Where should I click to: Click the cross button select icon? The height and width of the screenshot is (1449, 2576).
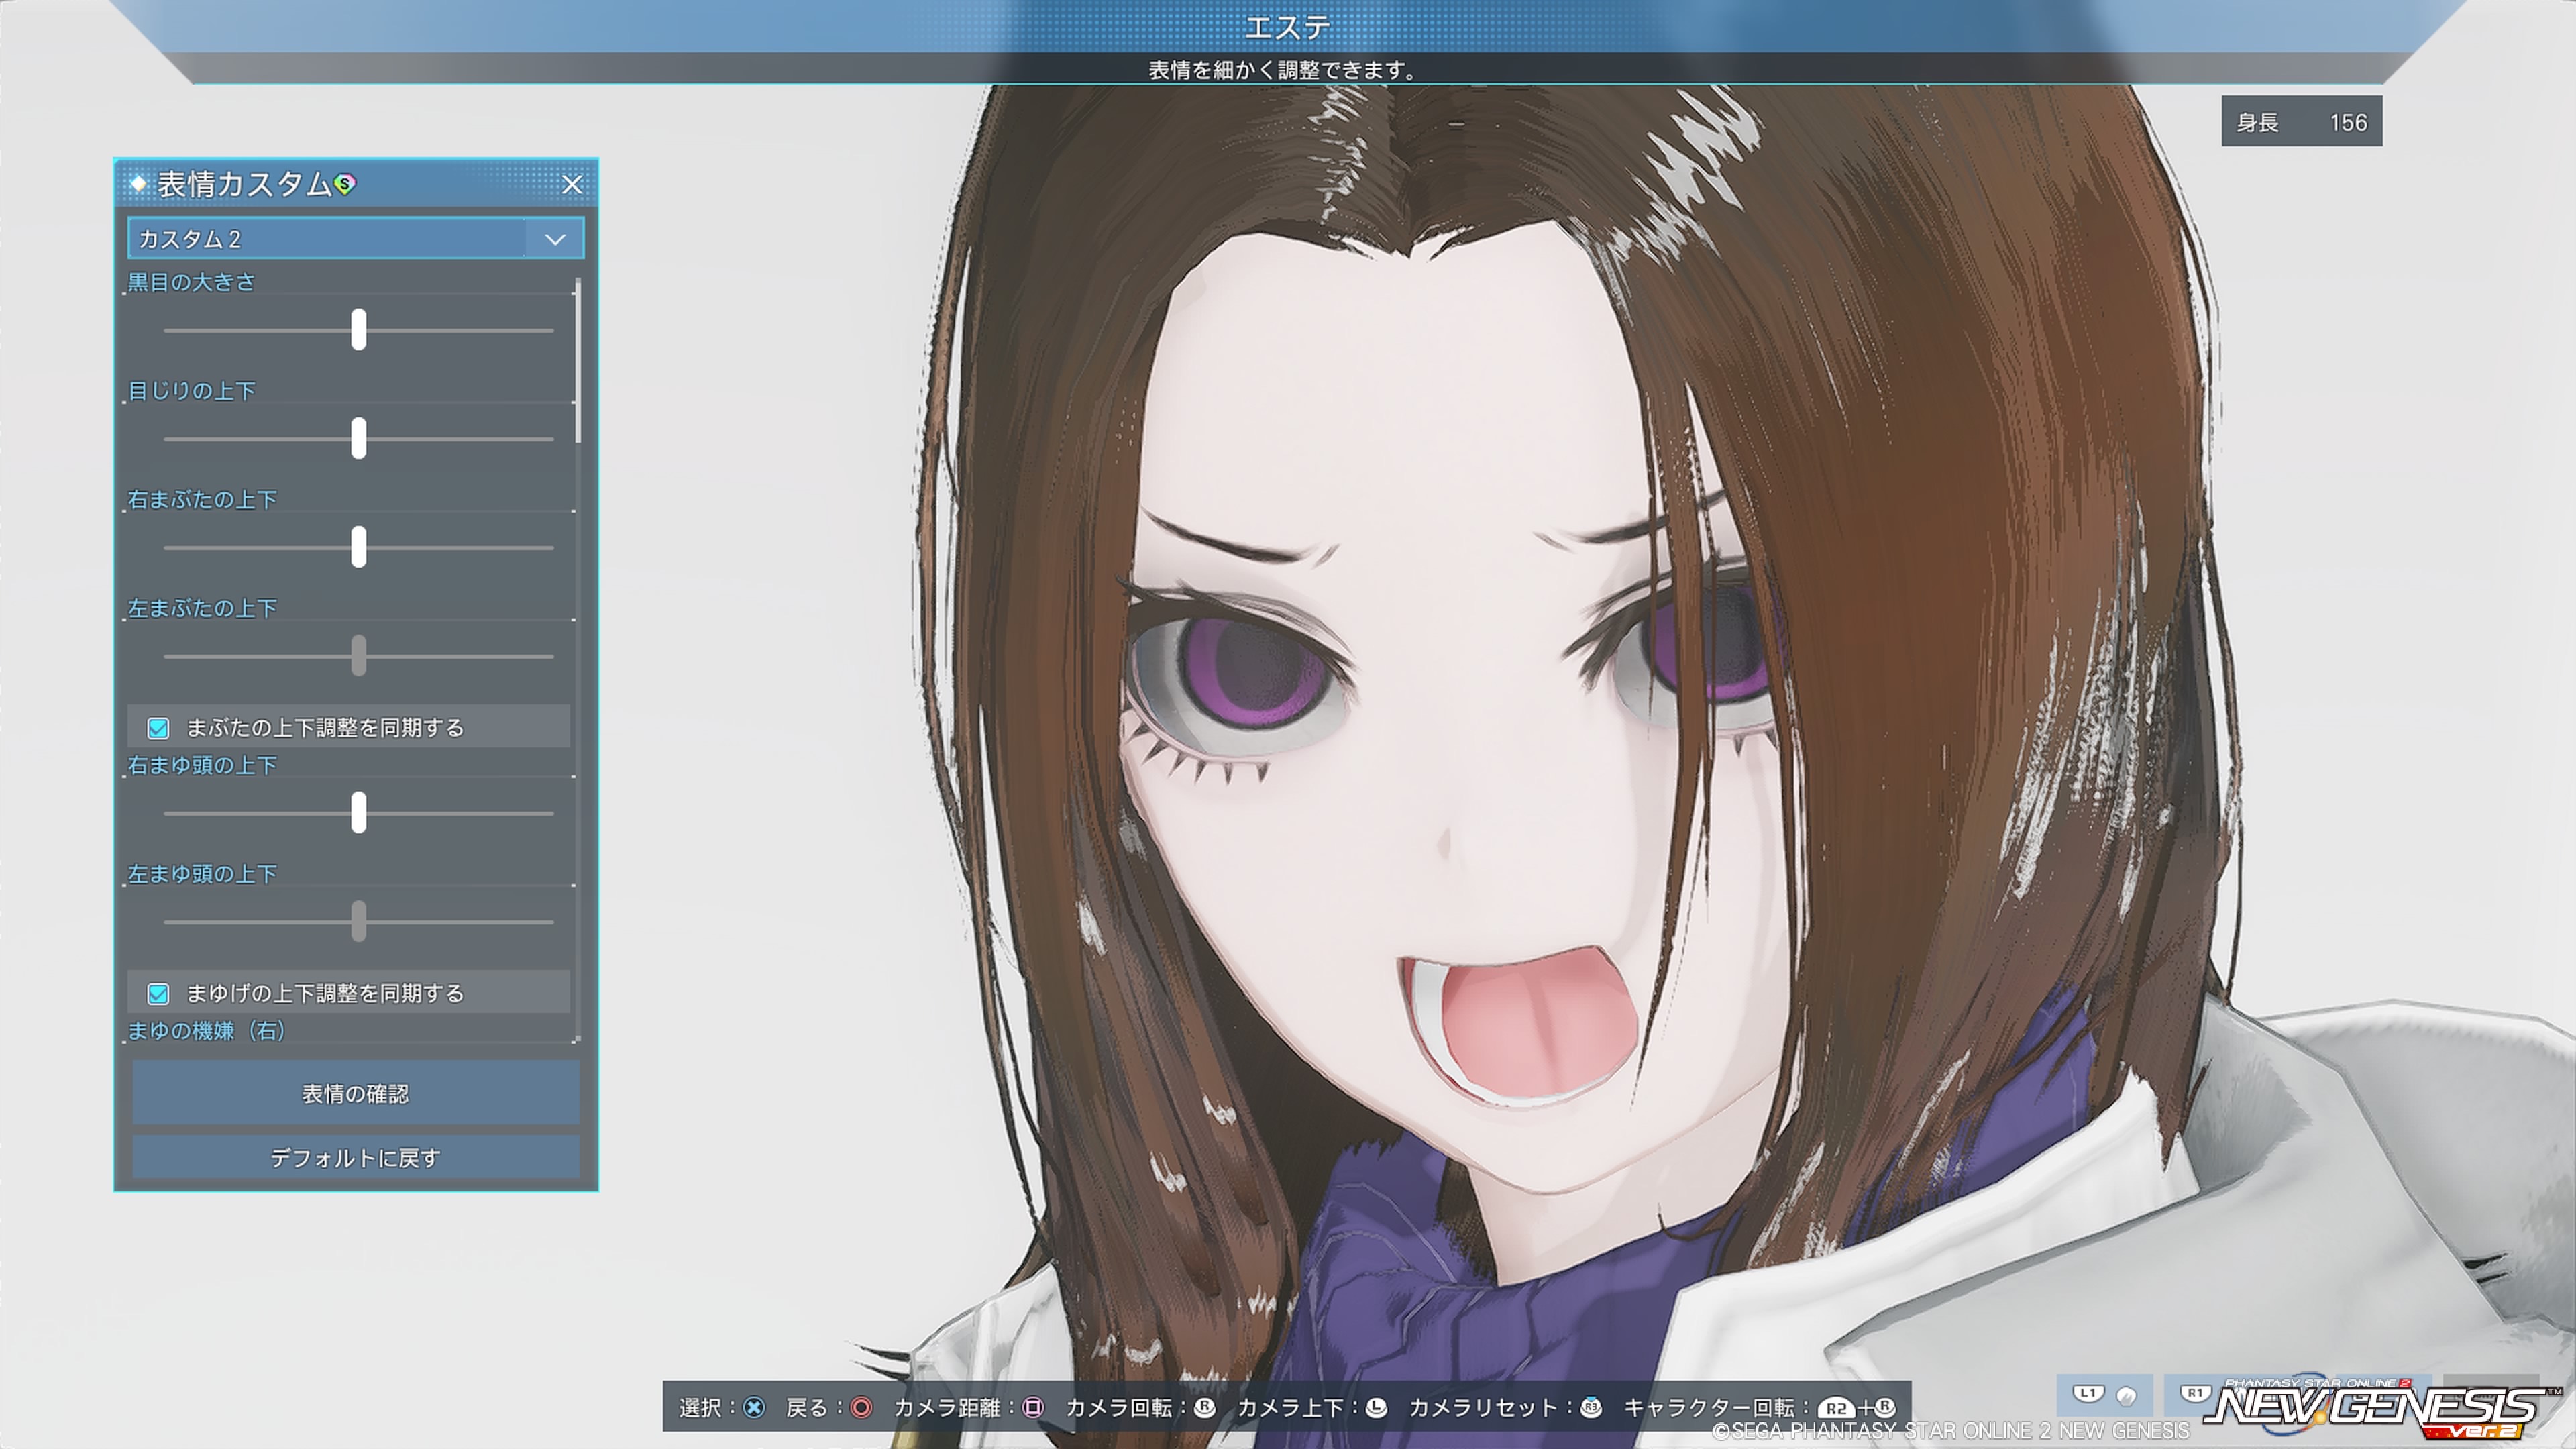(x=754, y=1408)
